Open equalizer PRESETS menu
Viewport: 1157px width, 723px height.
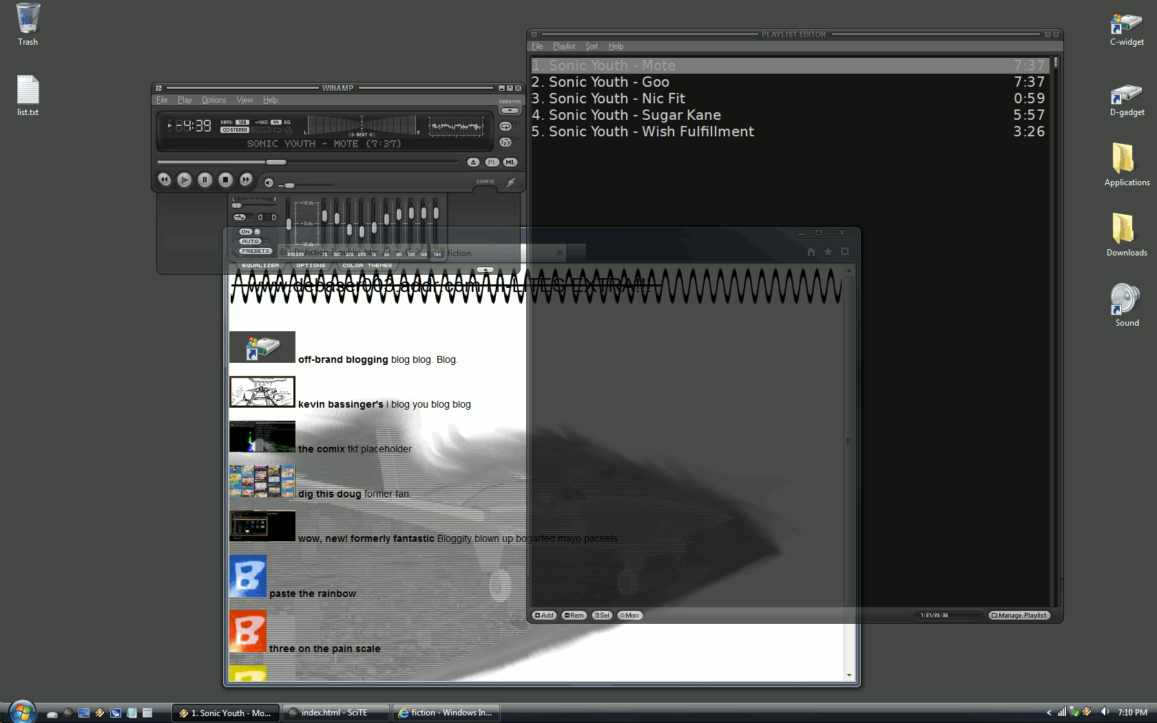click(x=256, y=251)
